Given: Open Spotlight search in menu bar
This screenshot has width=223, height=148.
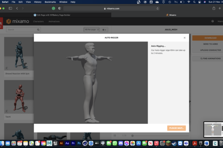Looking at the screenshot, I should (x=194, y=2).
